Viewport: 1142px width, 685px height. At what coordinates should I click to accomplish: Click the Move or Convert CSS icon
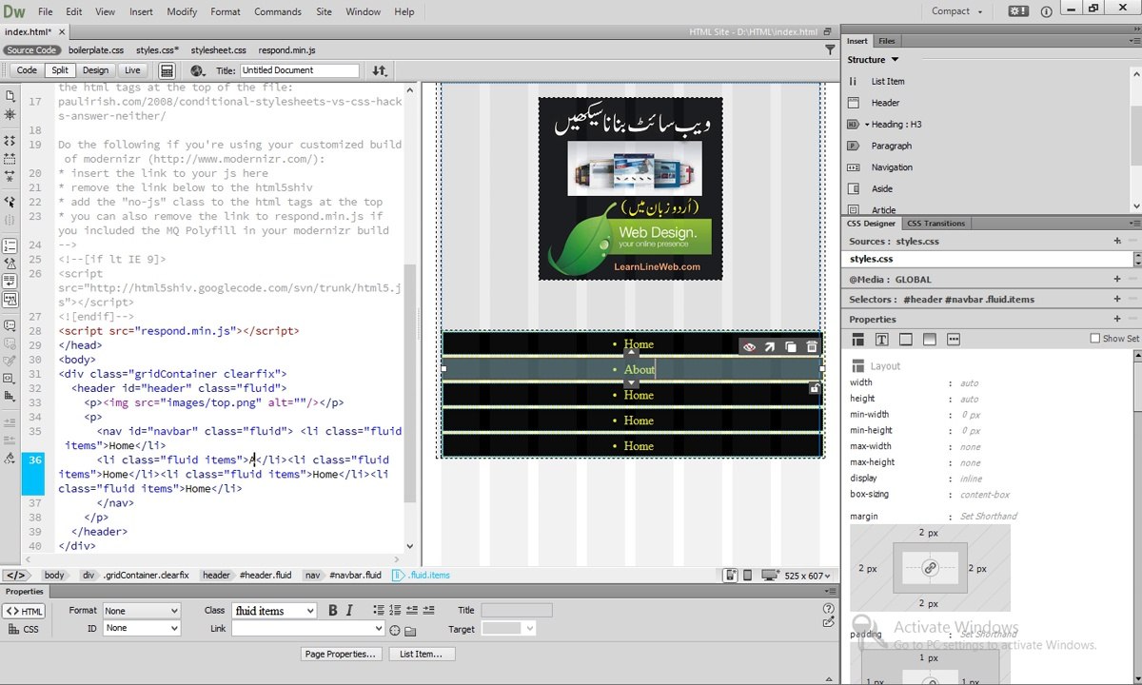[x=10, y=396]
